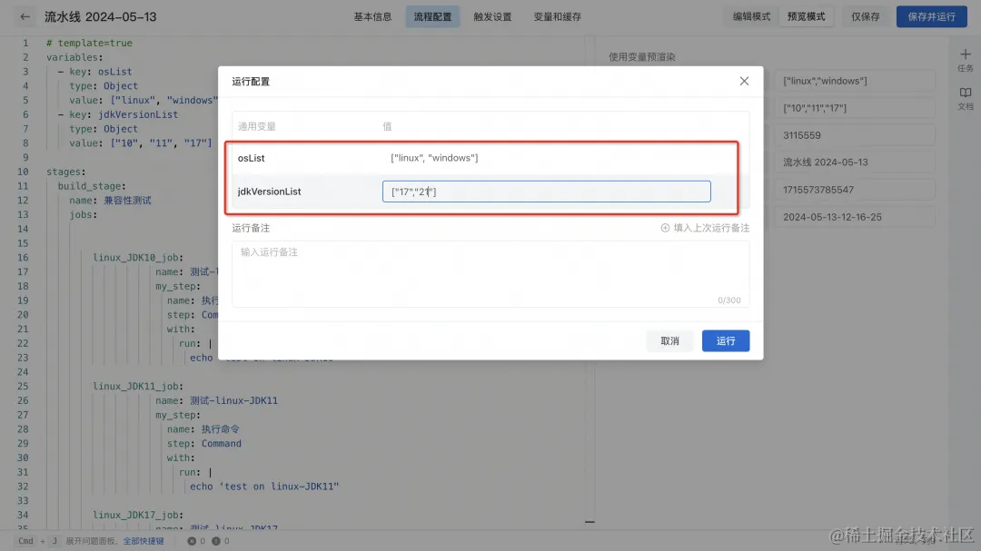Click 运行 in the dialog
Image resolution: width=981 pixels, height=551 pixels.
tap(725, 340)
